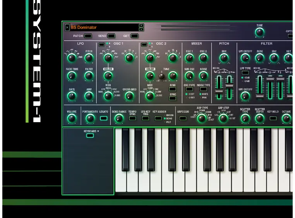295x218 pixels.
Task: Click the LFO Filter depth knob
Action: 89,76
